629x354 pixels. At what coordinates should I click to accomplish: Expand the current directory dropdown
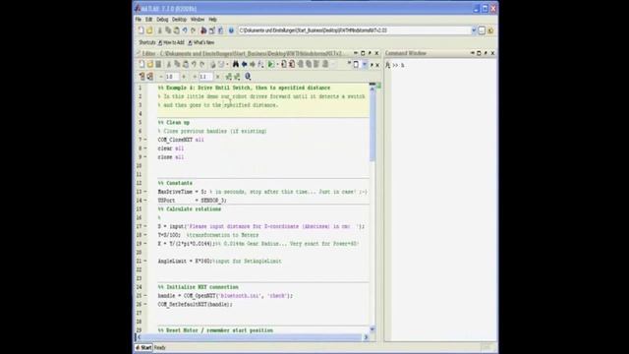pyautogui.click(x=474, y=30)
